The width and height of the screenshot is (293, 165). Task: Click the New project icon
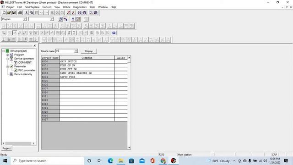(x=4, y=12)
